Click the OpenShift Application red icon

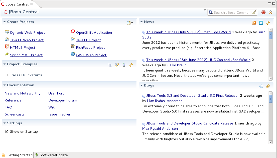click(73, 31)
